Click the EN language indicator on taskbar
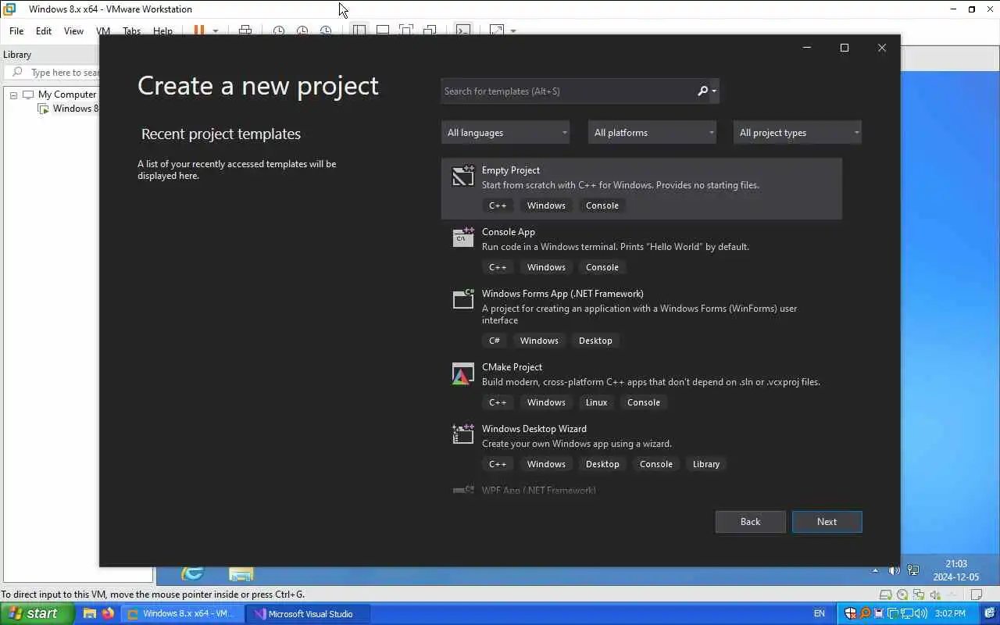Image resolution: width=1000 pixels, height=625 pixels. click(x=819, y=613)
